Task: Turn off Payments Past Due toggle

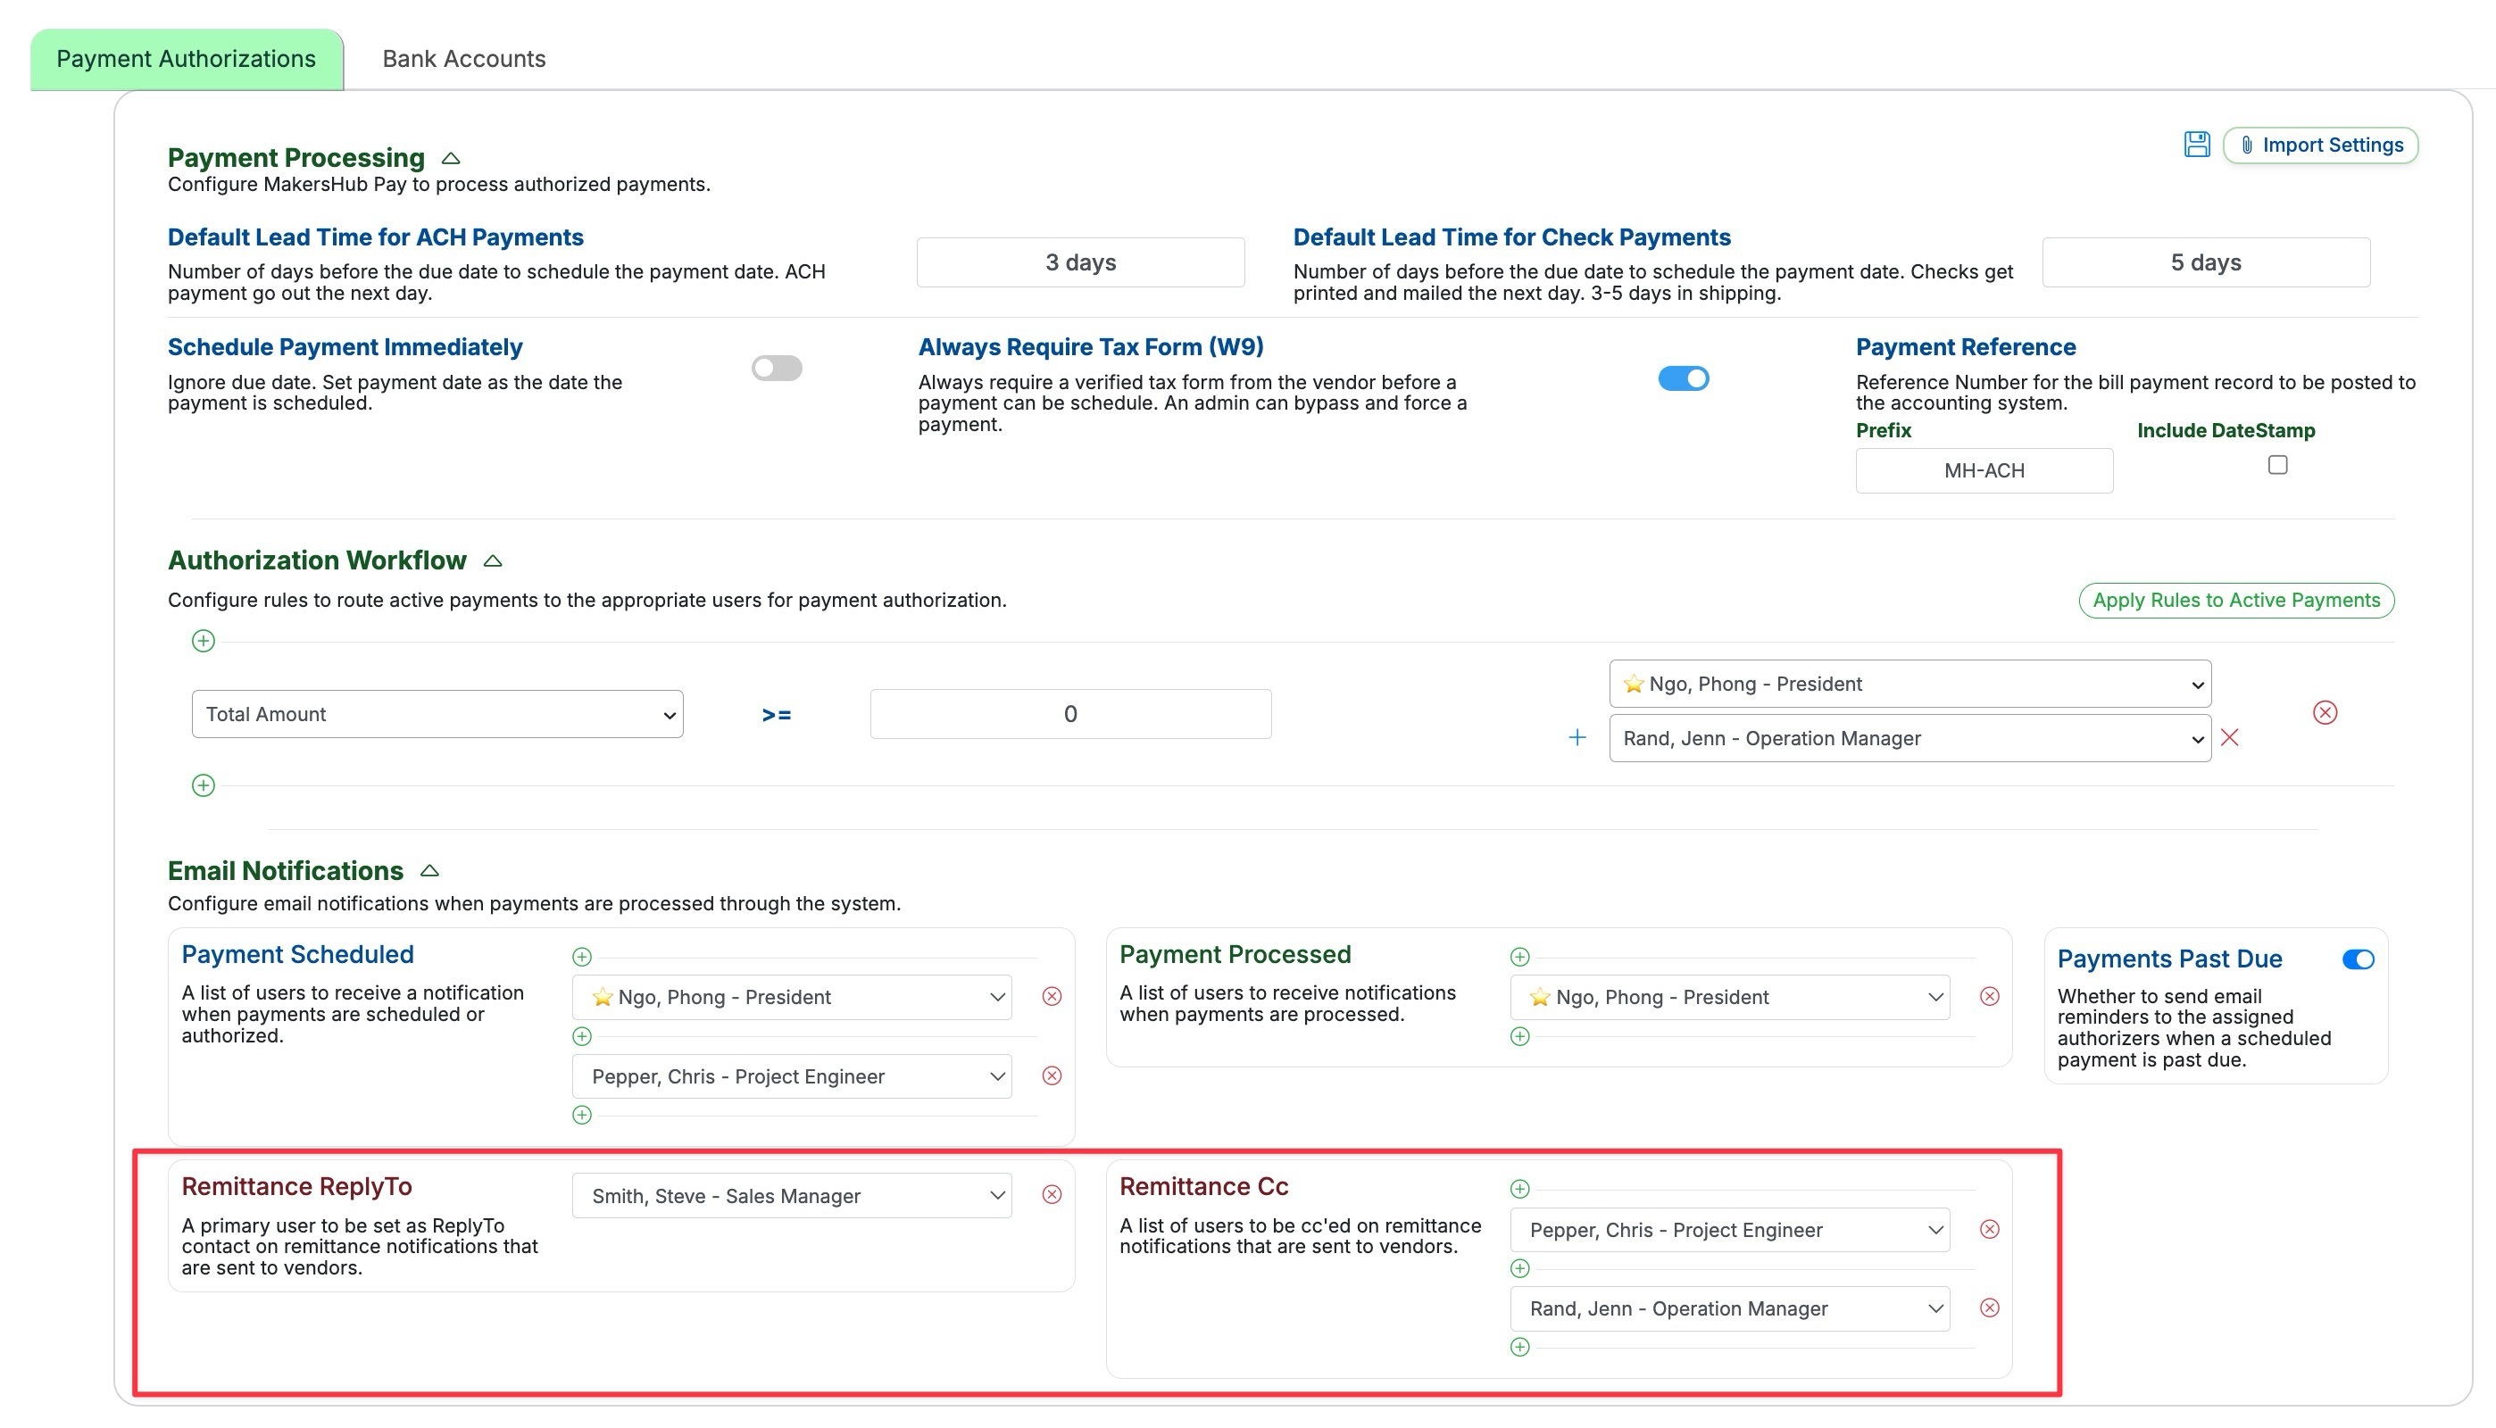Action: point(2358,960)
